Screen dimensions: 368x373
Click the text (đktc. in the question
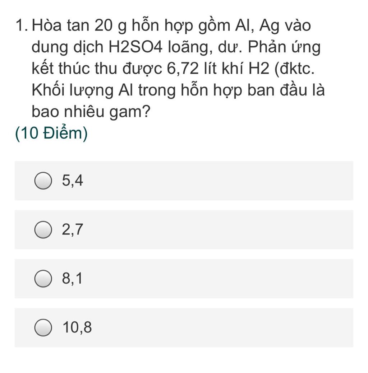click(x=294, y=69)
